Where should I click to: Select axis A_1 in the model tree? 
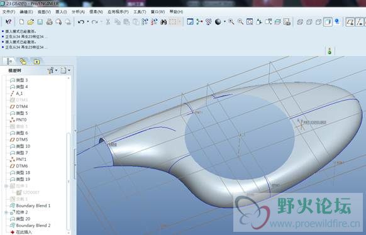tap(16, 94)
